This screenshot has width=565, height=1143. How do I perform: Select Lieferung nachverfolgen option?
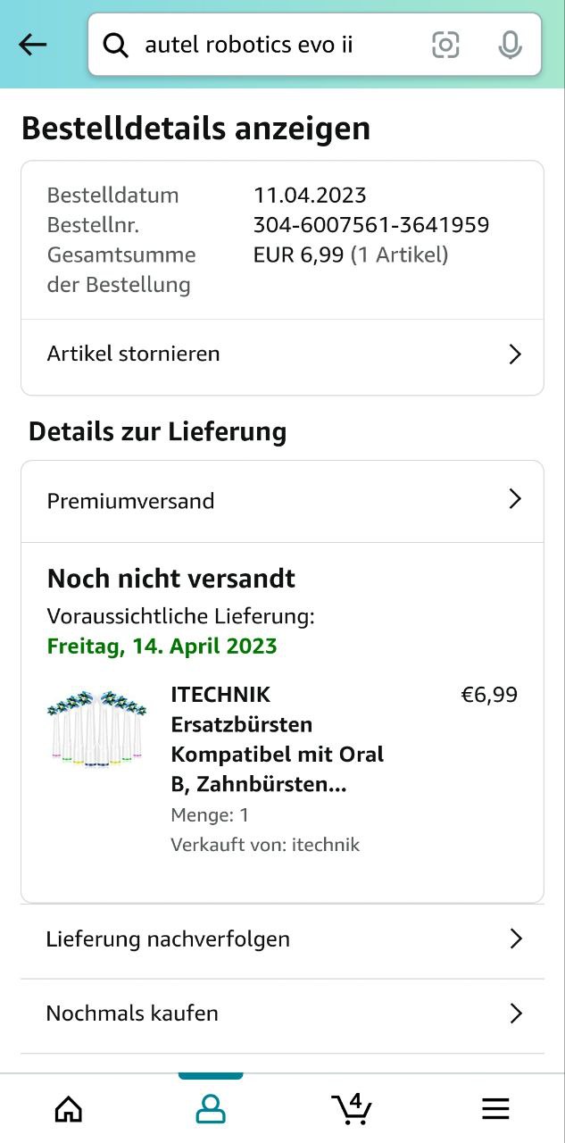coord(168,939)
